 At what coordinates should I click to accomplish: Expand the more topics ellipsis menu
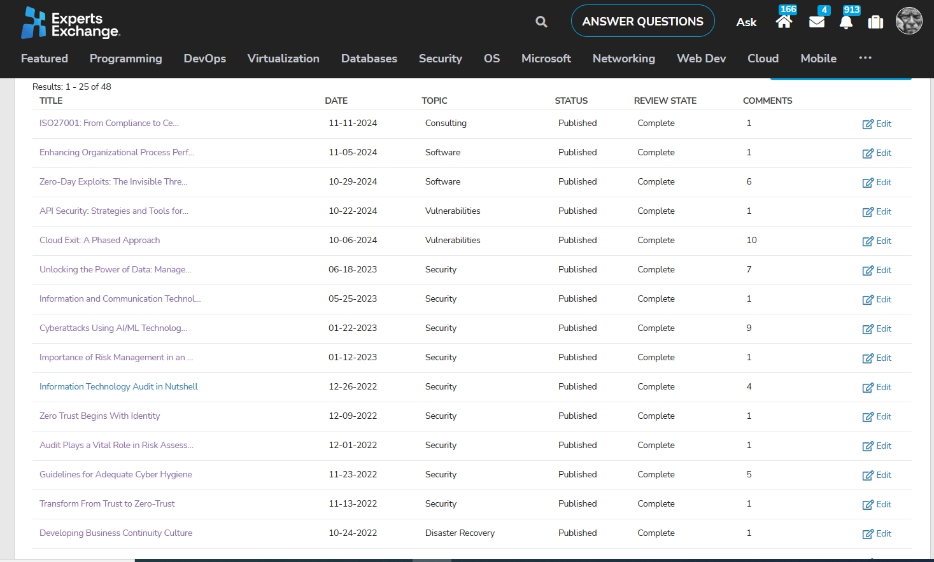[865, 58]
